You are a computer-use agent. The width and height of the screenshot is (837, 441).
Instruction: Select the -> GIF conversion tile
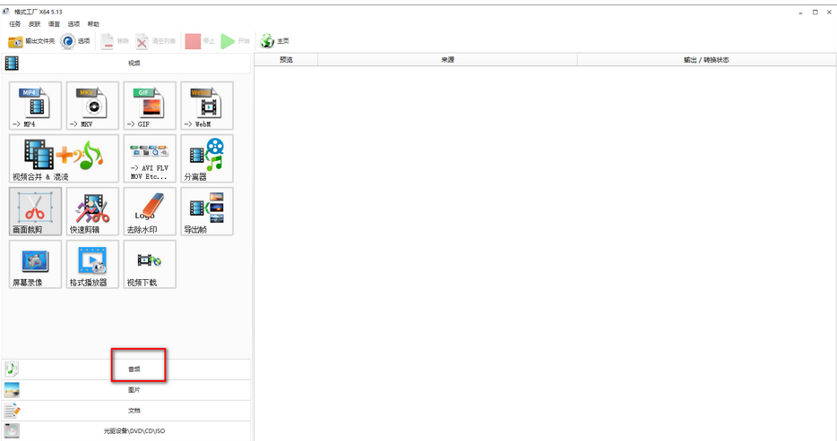coord(150,106)
